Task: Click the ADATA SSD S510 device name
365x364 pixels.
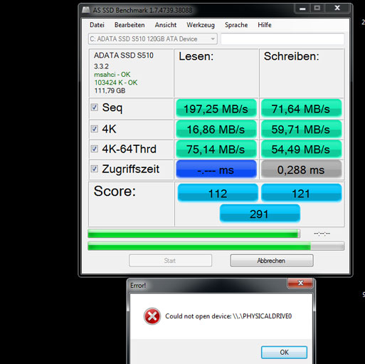Action: 124,56
